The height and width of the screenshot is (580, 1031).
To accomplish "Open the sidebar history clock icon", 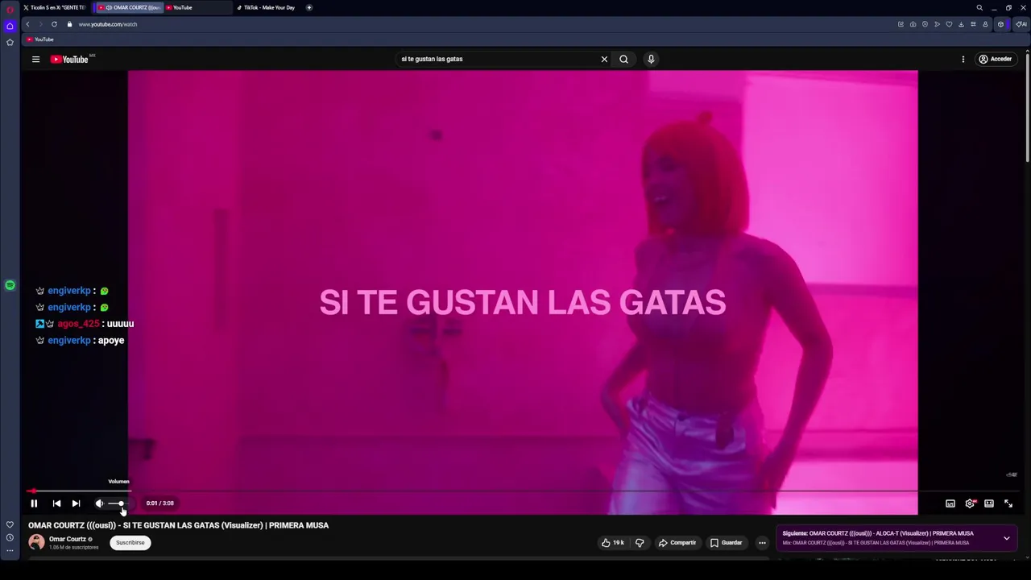I will [10, 537].
